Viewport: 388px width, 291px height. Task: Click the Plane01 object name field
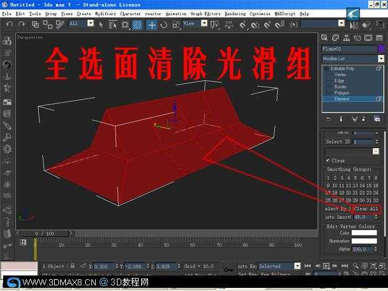coord(349,48)
